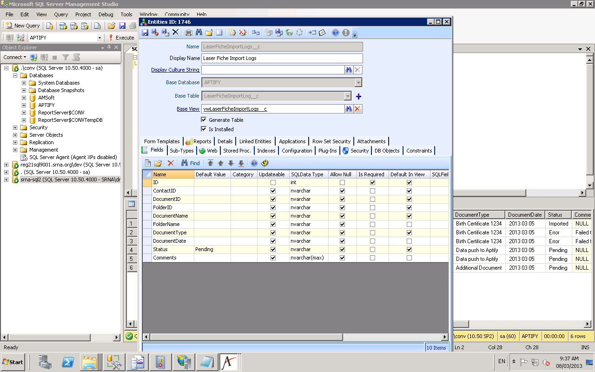
Task: Expand Security node in Object Explorer
Action: point(15,127)
